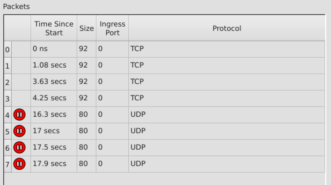
Task: Click the TCP protocol cell at 3.63 secs
Action: (x=227, y=82)
